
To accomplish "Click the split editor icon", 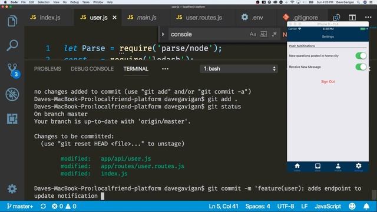I will pyautogui.click(x=352, y=17).
